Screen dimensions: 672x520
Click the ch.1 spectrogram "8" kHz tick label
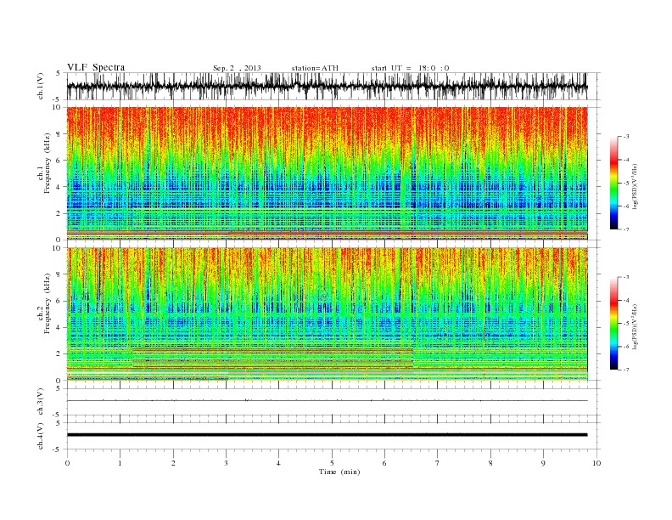pyautogui.click(x=59, y=134)
